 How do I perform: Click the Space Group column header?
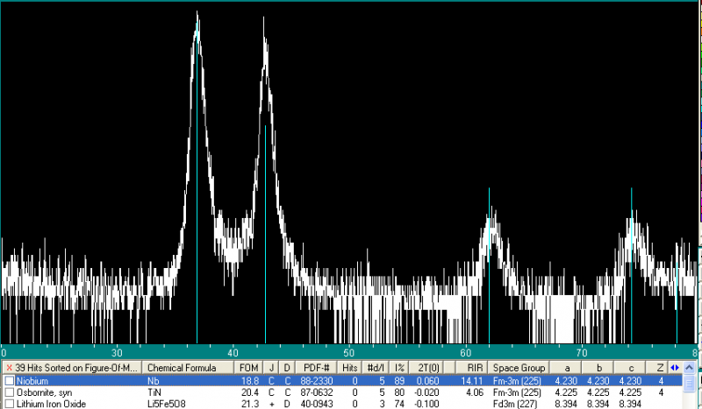pyautogui.click(x=519, y=368)
